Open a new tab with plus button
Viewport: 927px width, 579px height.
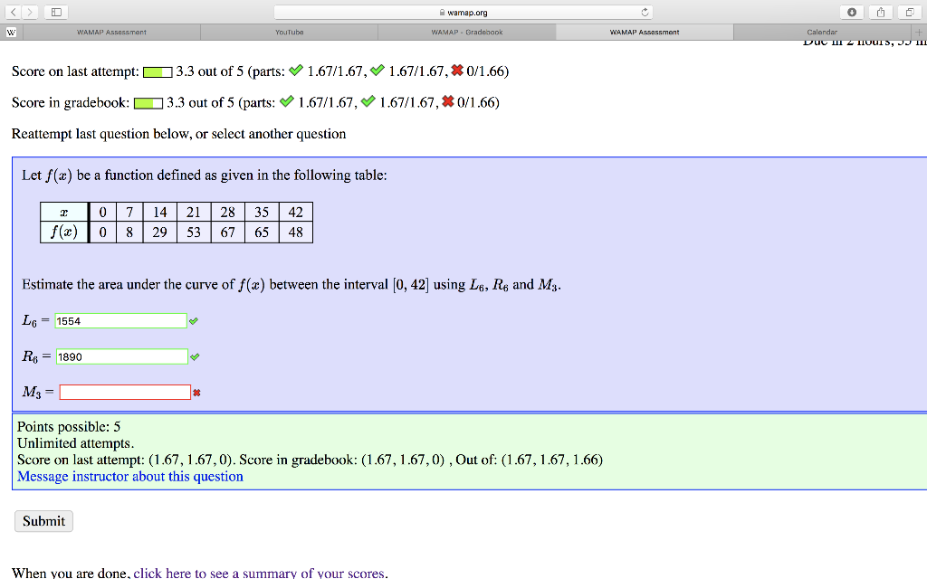920,31
